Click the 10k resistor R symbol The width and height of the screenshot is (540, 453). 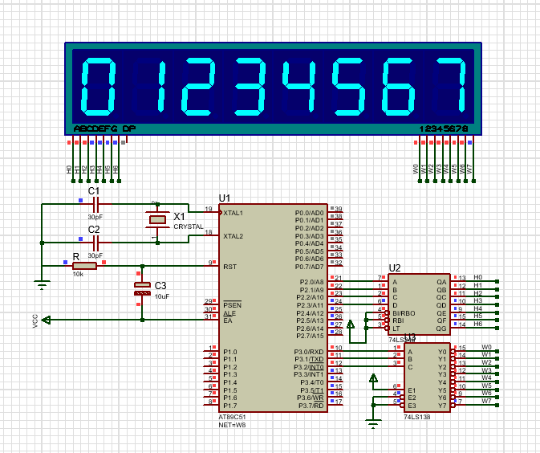[84, 266]
